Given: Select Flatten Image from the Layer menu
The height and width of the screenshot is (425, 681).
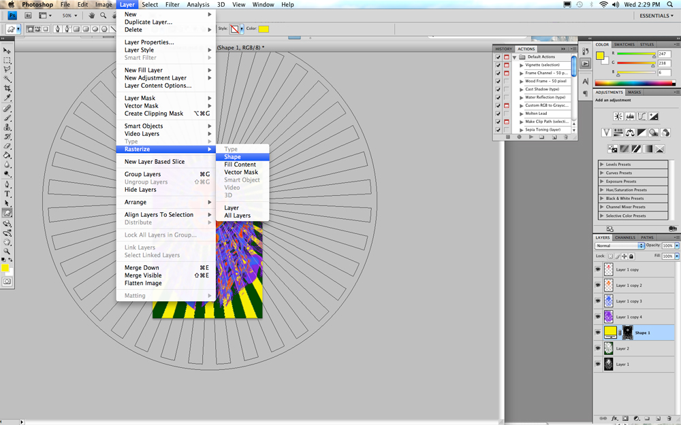Looking at the screenshot, I should click(x=143, y=283).
